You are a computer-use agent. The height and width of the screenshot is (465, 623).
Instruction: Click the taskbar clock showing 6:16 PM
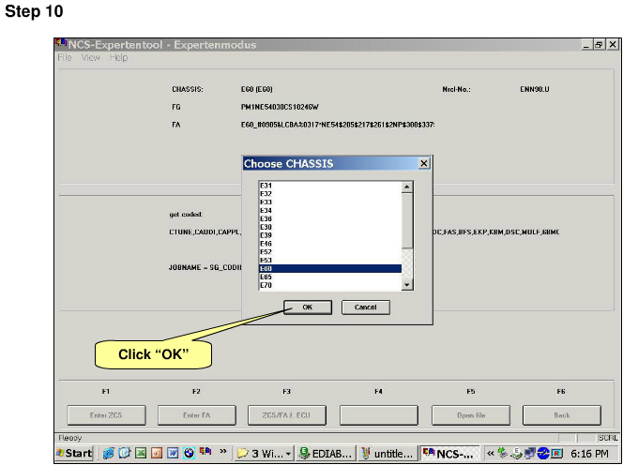(589, 454)
